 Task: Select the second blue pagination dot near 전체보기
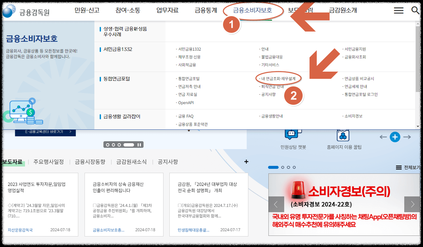coord(283,168)
